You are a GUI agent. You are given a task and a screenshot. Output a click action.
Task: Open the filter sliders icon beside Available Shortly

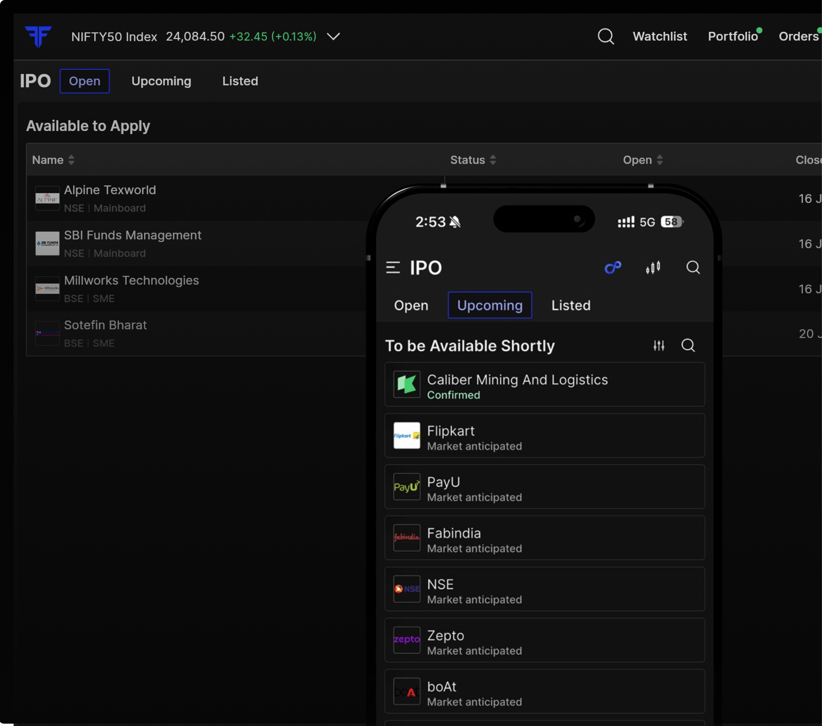pos(659,345)
